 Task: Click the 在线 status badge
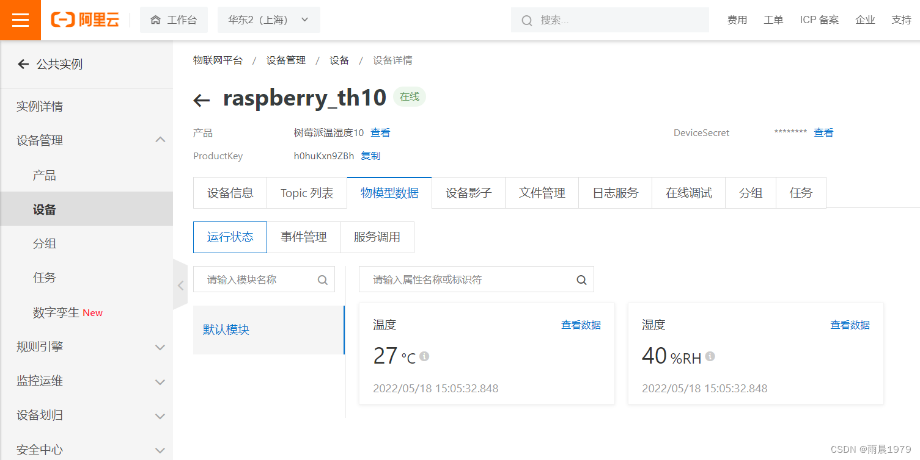tap(410, 97)
